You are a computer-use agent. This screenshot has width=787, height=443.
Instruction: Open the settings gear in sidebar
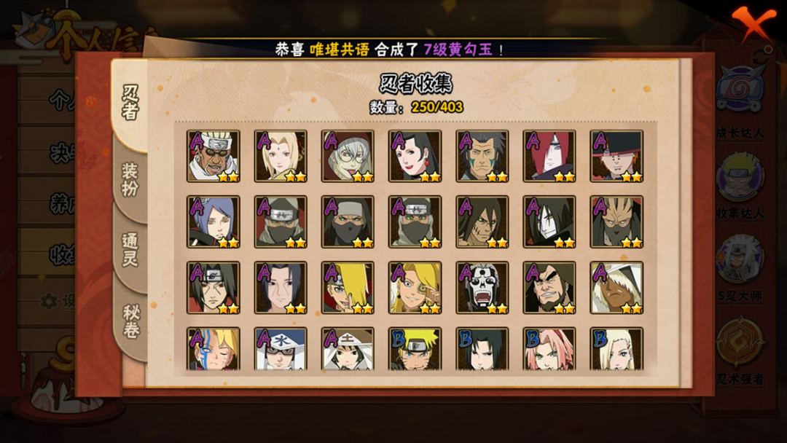[x=49, y=301]
